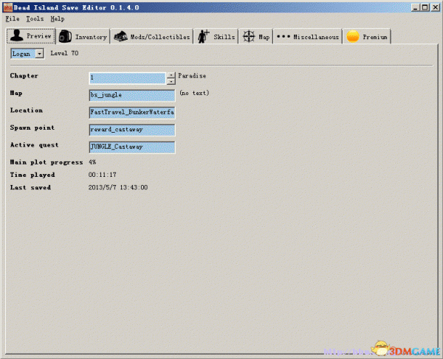Click the Inventory backpack icon
Screen dimensions: 443x359
coord(65,36)
